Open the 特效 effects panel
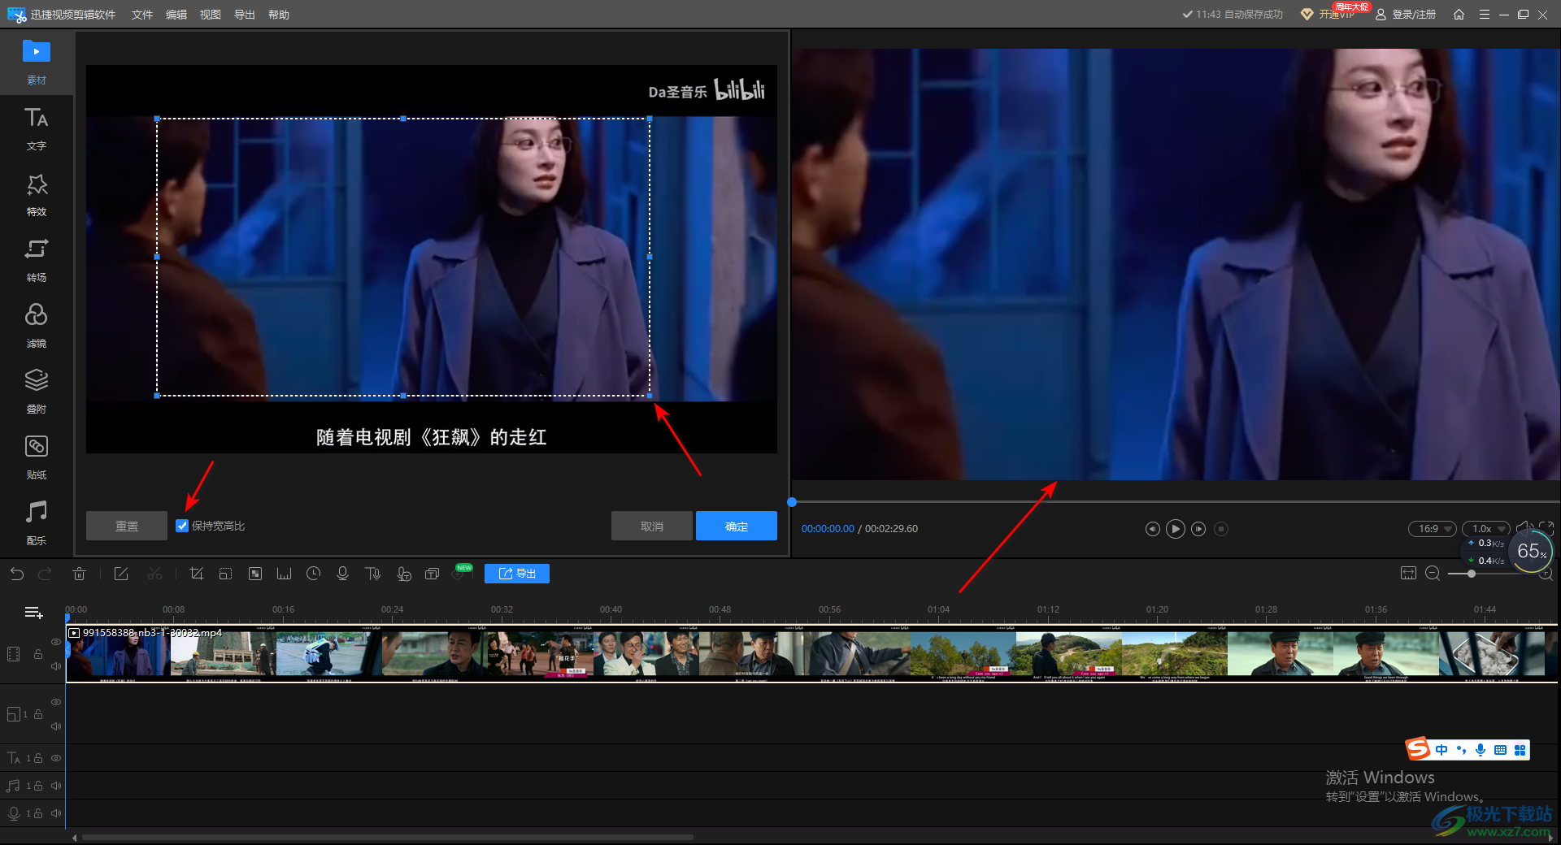This screenshot has width=1561, height=845. pos(37,194)
